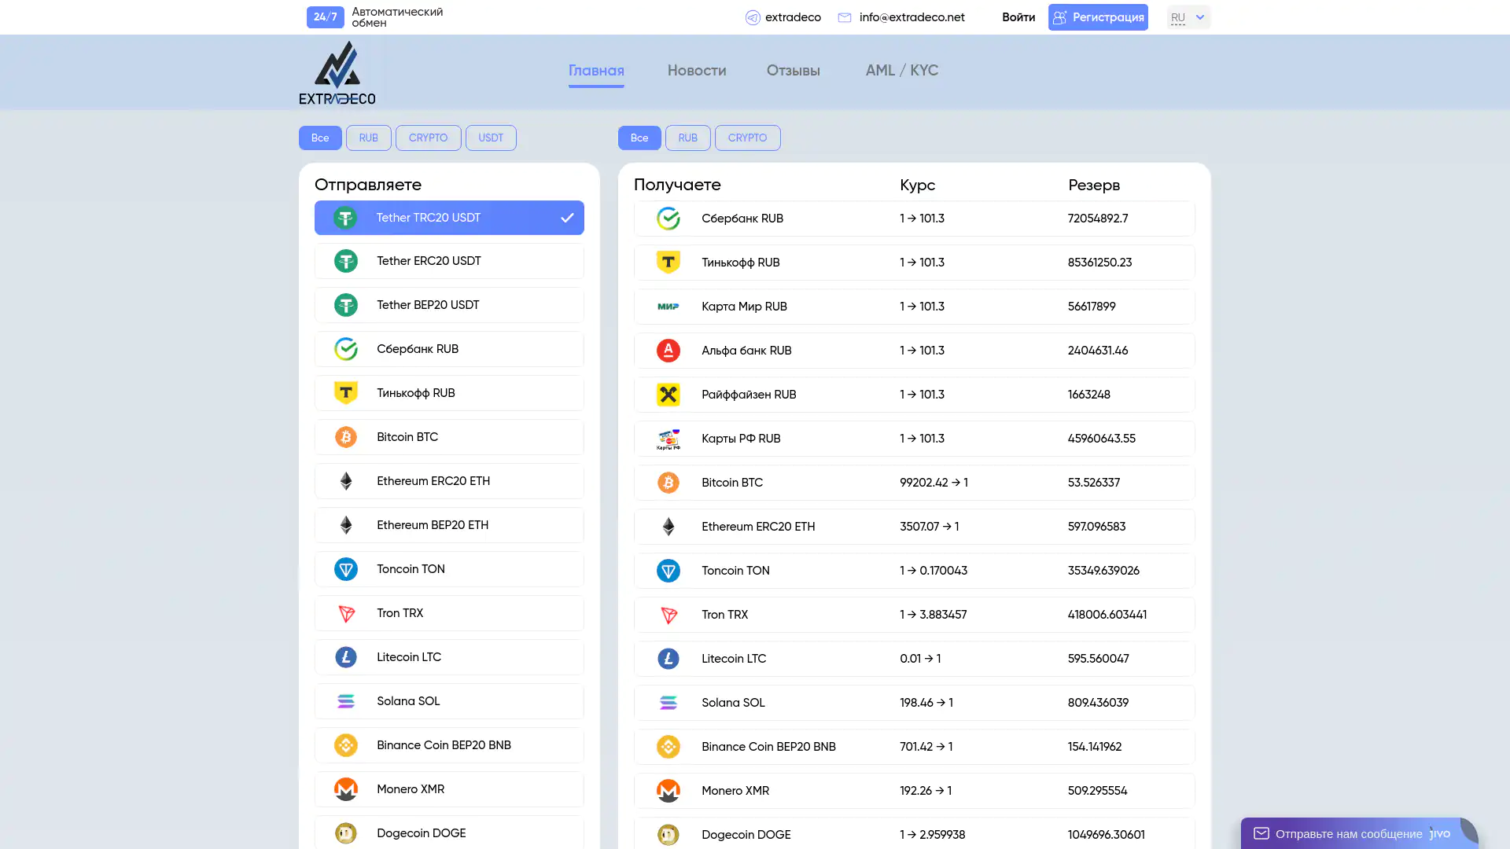Toggle the send filter to RUB
This screenshot has height=849, width=1510.
(x=368, y=138)
